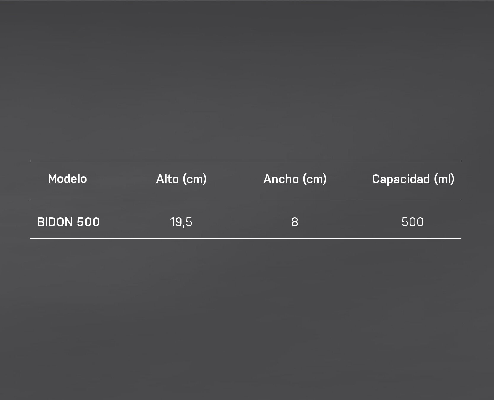Click the line below the header row
The image size is (494, 400).
[x=246, y=200]
